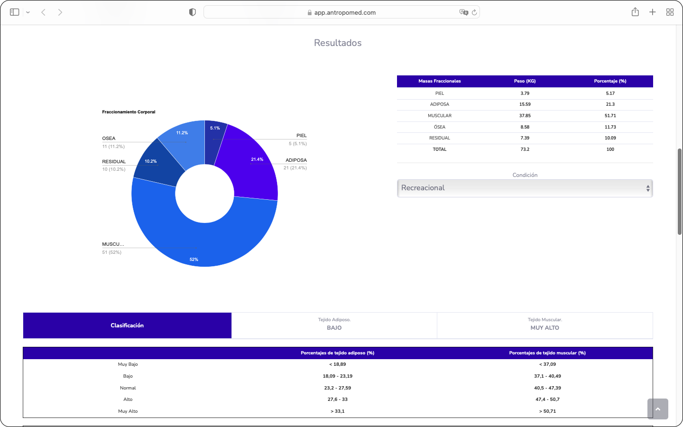Click the translate page icon
Image resolution: width=683 pixels, height=427 pixels.
463,12
